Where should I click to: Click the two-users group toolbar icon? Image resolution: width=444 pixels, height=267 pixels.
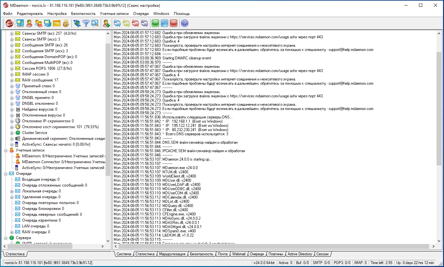[x=38, y=23]
